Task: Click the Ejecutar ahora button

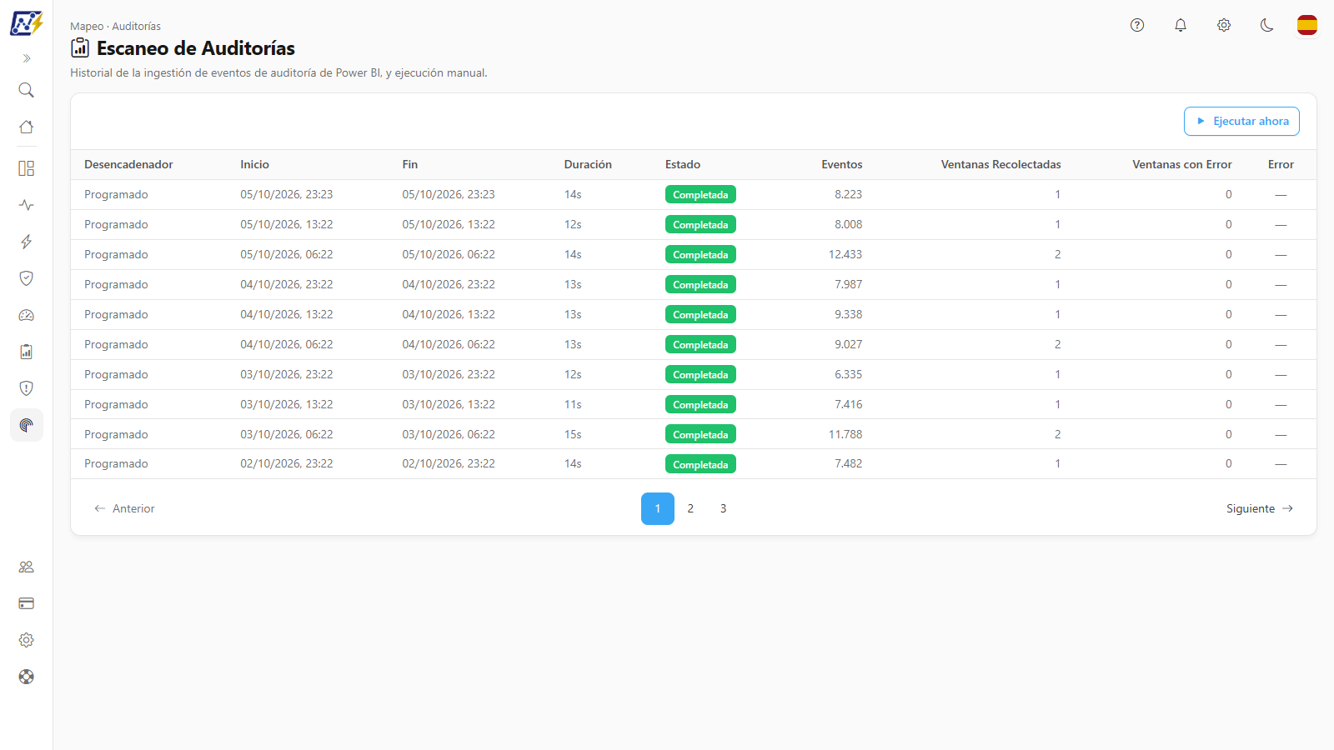Action: point(1241,121)
